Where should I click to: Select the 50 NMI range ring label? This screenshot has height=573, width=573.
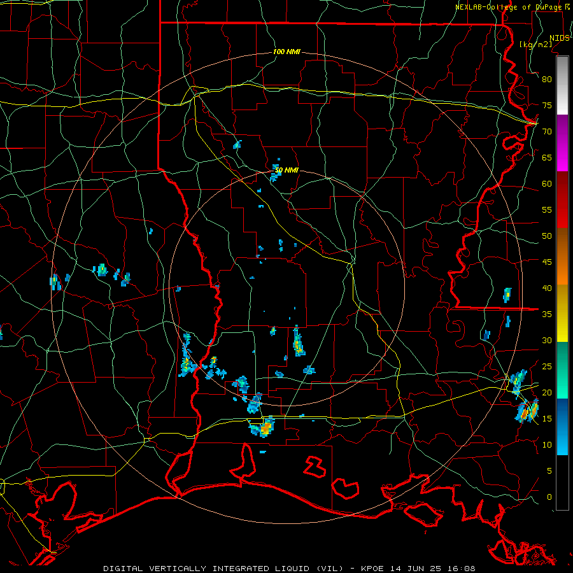(x=286, y=170)
